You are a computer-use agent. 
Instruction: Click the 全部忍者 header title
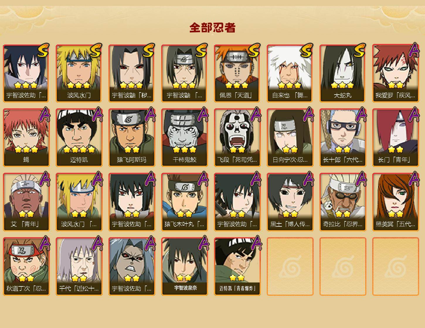212,28
